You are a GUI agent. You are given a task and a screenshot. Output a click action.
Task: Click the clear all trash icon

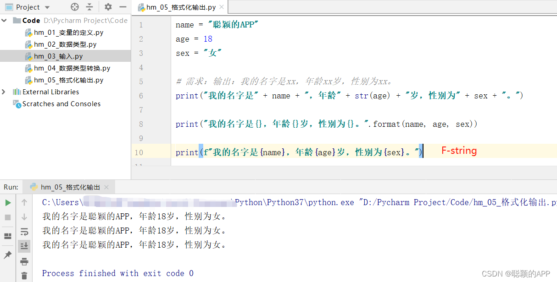coord(24,276)
